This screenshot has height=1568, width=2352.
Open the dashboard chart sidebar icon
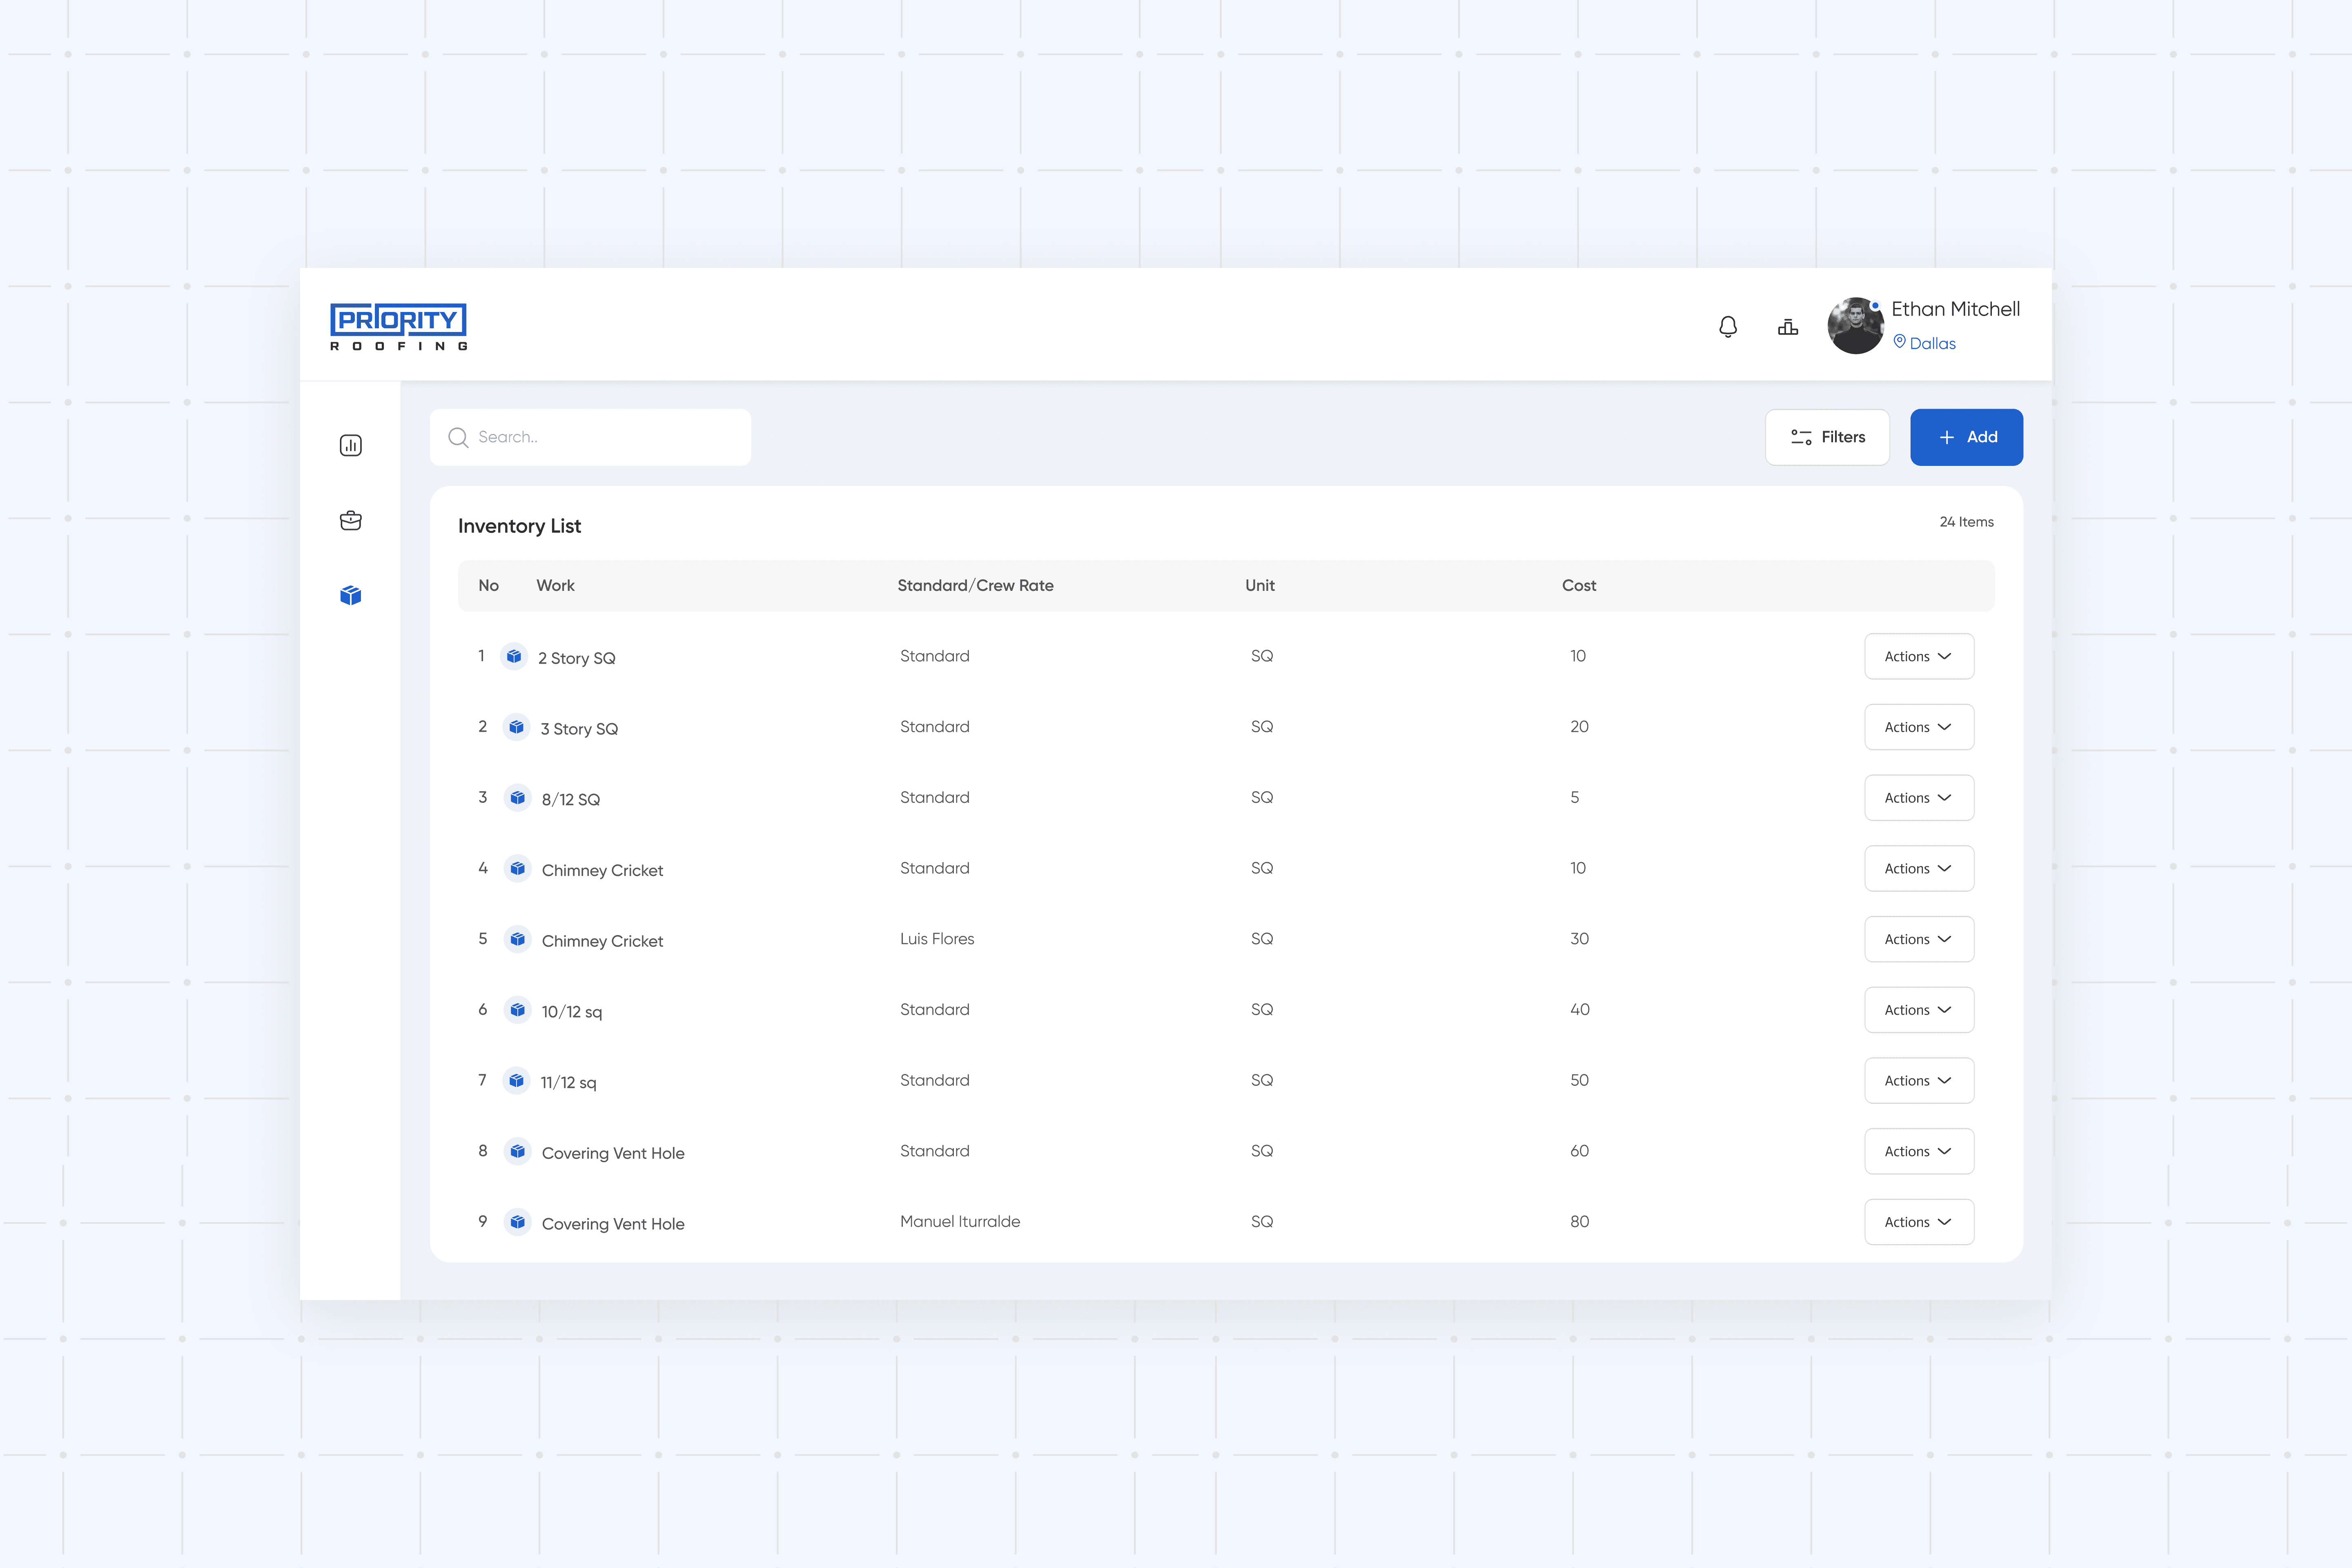point(351,445)
